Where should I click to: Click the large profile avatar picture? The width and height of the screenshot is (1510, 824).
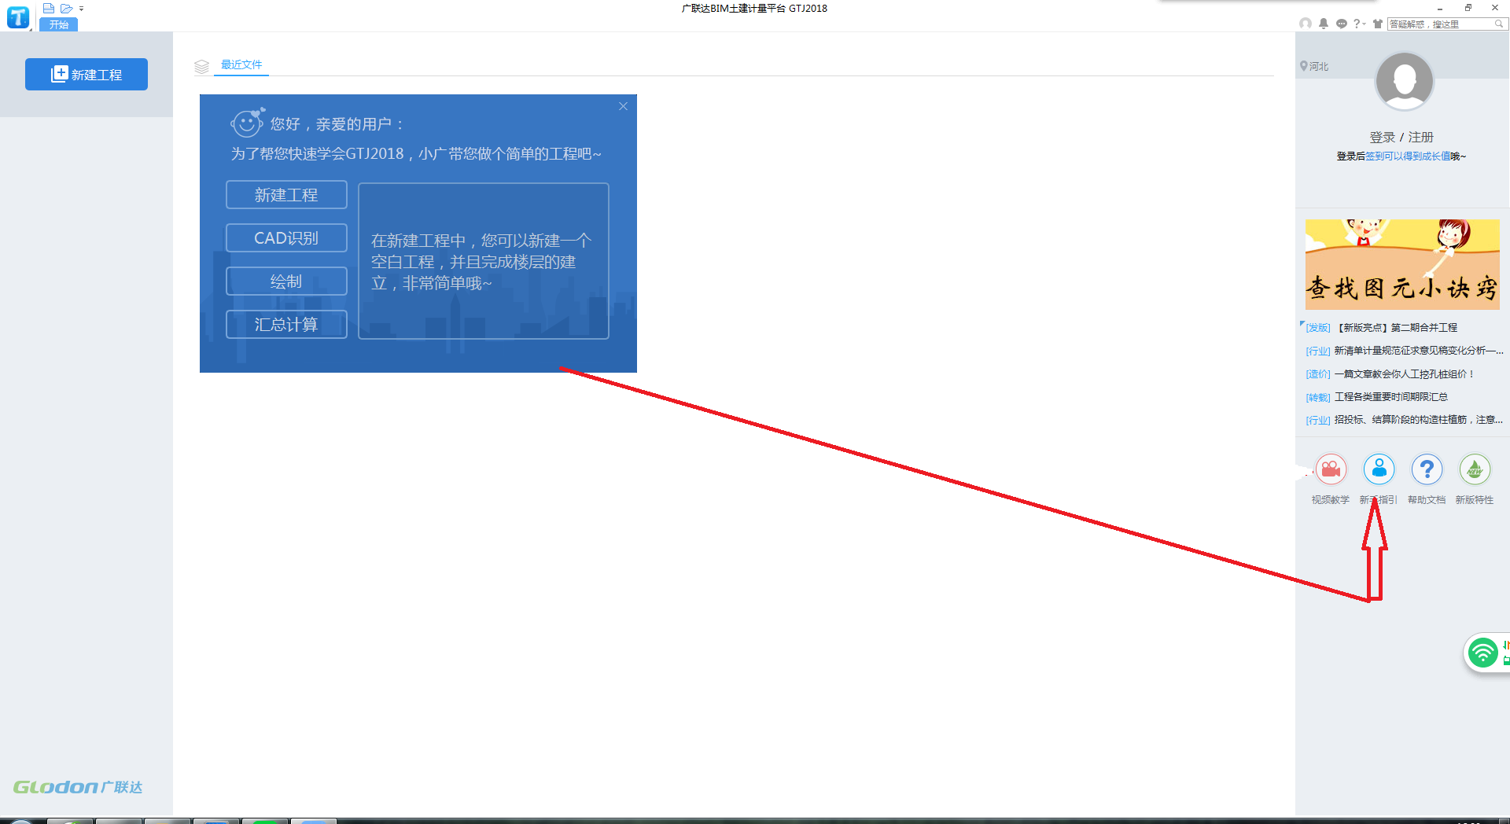[1404, 81]
